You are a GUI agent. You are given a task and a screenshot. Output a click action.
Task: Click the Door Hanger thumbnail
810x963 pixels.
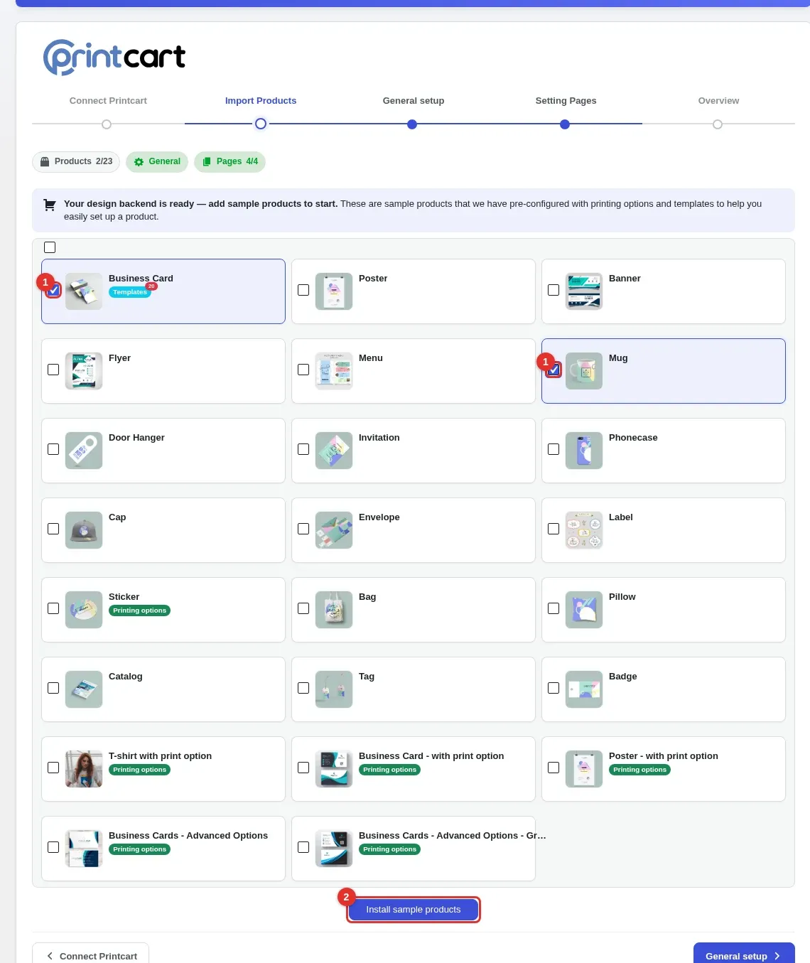(84, 451)
